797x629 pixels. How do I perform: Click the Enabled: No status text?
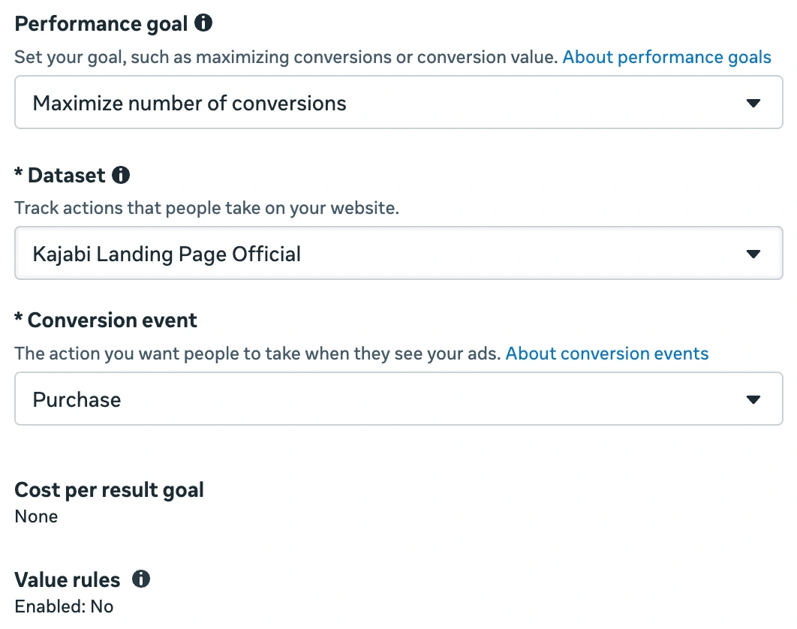tap(64, 606)
